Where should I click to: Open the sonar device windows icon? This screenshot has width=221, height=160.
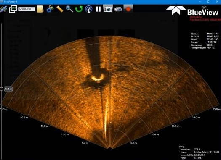click(13, 9)
